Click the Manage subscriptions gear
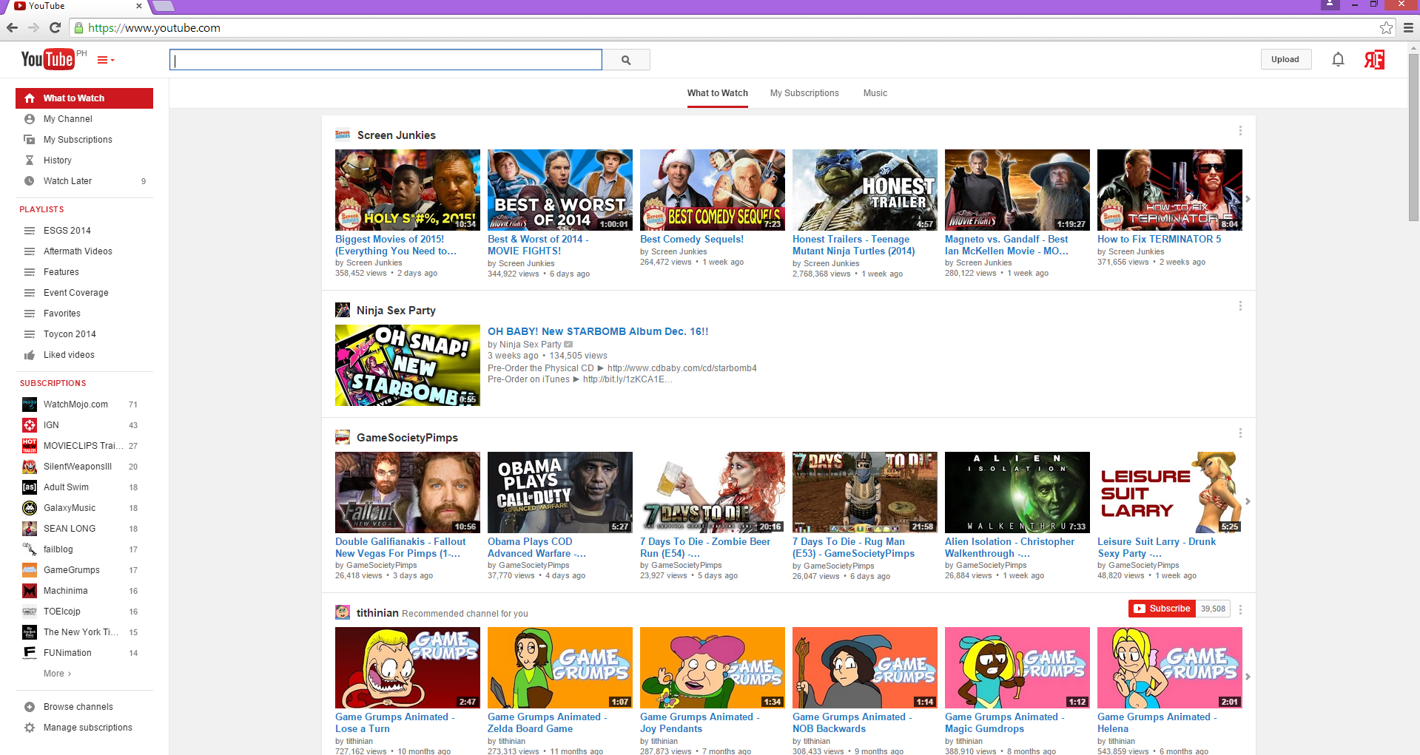The height and width of the screenshot is (755, 1420). coord(30,728)
